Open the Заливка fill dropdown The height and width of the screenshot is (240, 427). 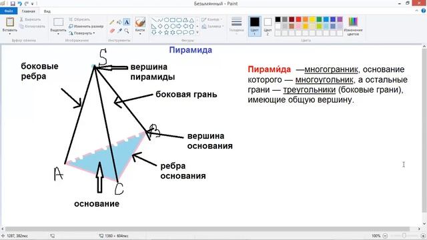pyautogui.click(x=213, y=27)
